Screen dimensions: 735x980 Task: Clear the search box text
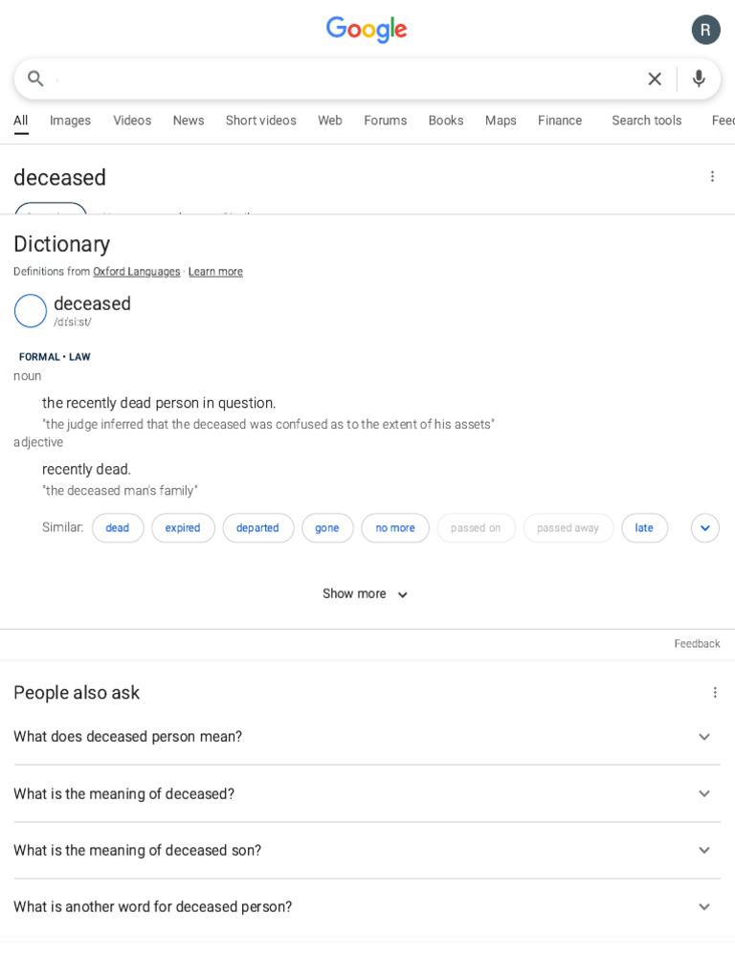coord(655,78)
